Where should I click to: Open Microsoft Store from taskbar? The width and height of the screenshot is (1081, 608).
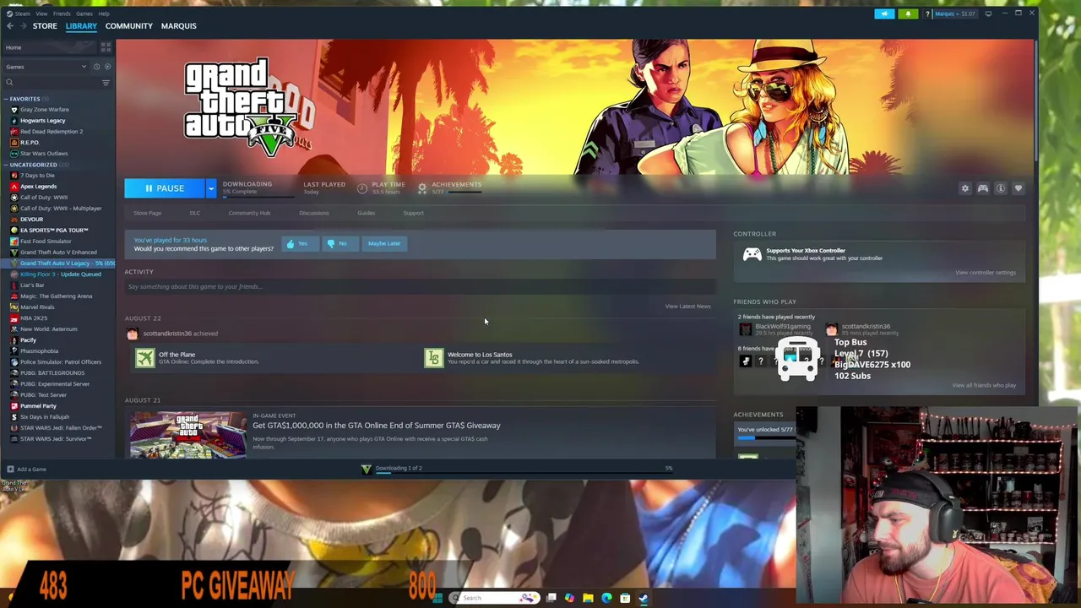625,598
